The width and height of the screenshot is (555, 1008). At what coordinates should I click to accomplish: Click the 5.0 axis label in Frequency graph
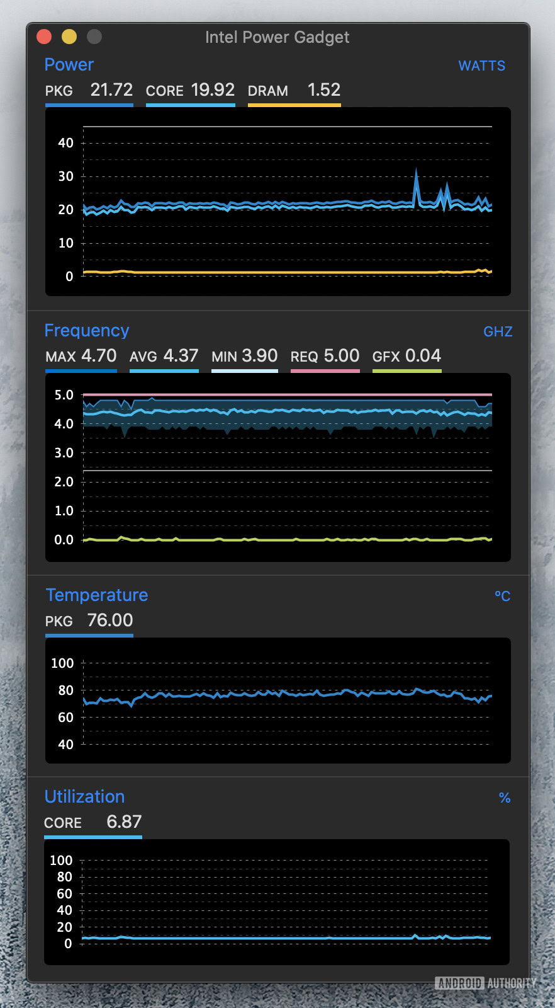64,395
